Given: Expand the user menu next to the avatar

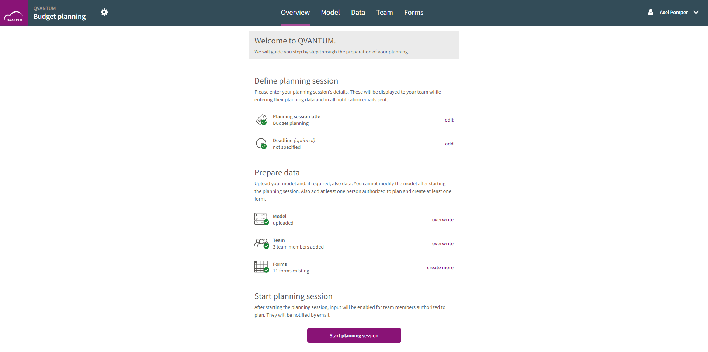Looking at the screenshot, I should pyautogui.click(x=696, y=12).
